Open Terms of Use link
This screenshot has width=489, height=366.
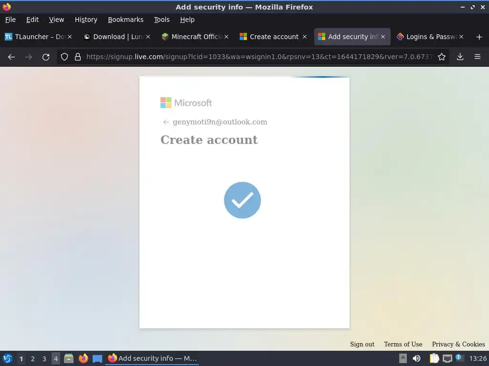403,344
